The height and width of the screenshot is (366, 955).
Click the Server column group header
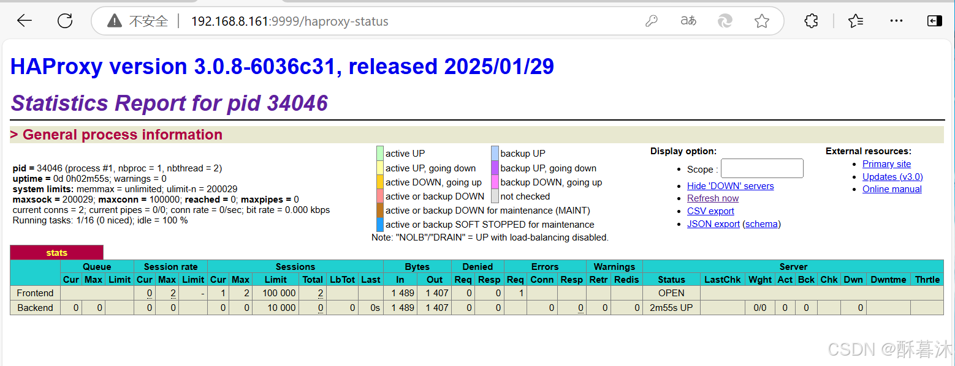click(x=793, y=267)
